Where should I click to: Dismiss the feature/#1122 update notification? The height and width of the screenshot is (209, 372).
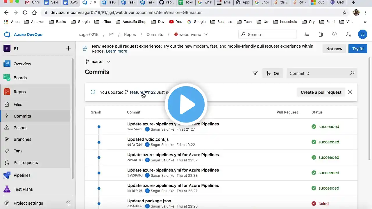coord(350,92)
